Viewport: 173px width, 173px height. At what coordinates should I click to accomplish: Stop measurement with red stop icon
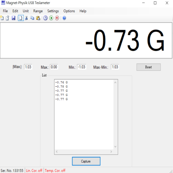57,18
